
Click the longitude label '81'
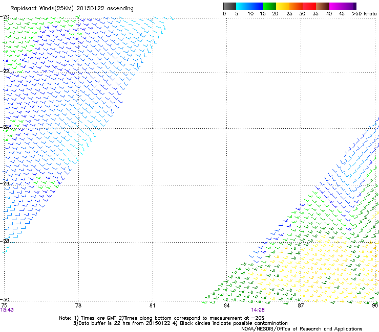pyautogui.click(x=152, y=305)
